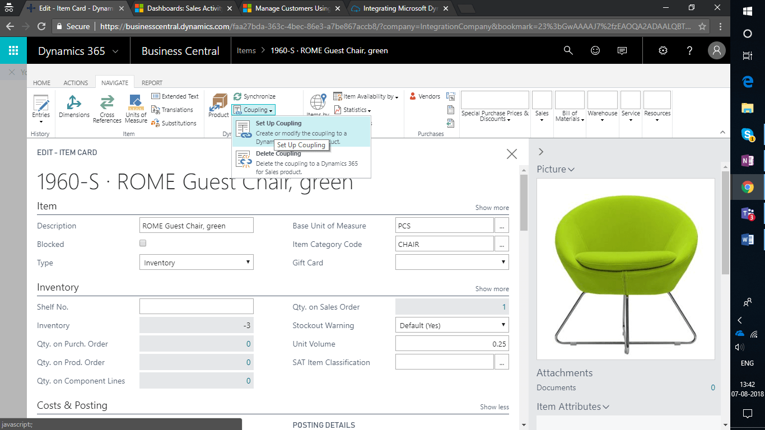Click Show less in Costs & Posting

tap(495, 407)
